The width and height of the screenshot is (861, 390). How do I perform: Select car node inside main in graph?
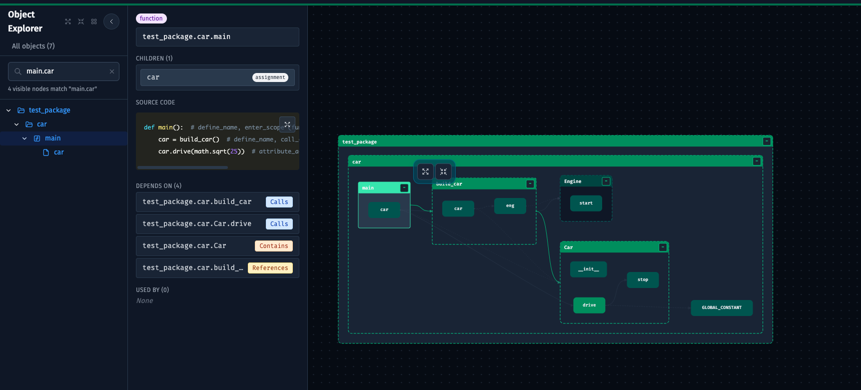click(384, 210)
